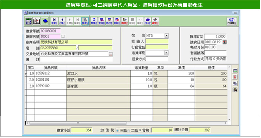
Task: Click the 貨品名稱 column header
Action: pyautogui.click(x=98, y=68)
